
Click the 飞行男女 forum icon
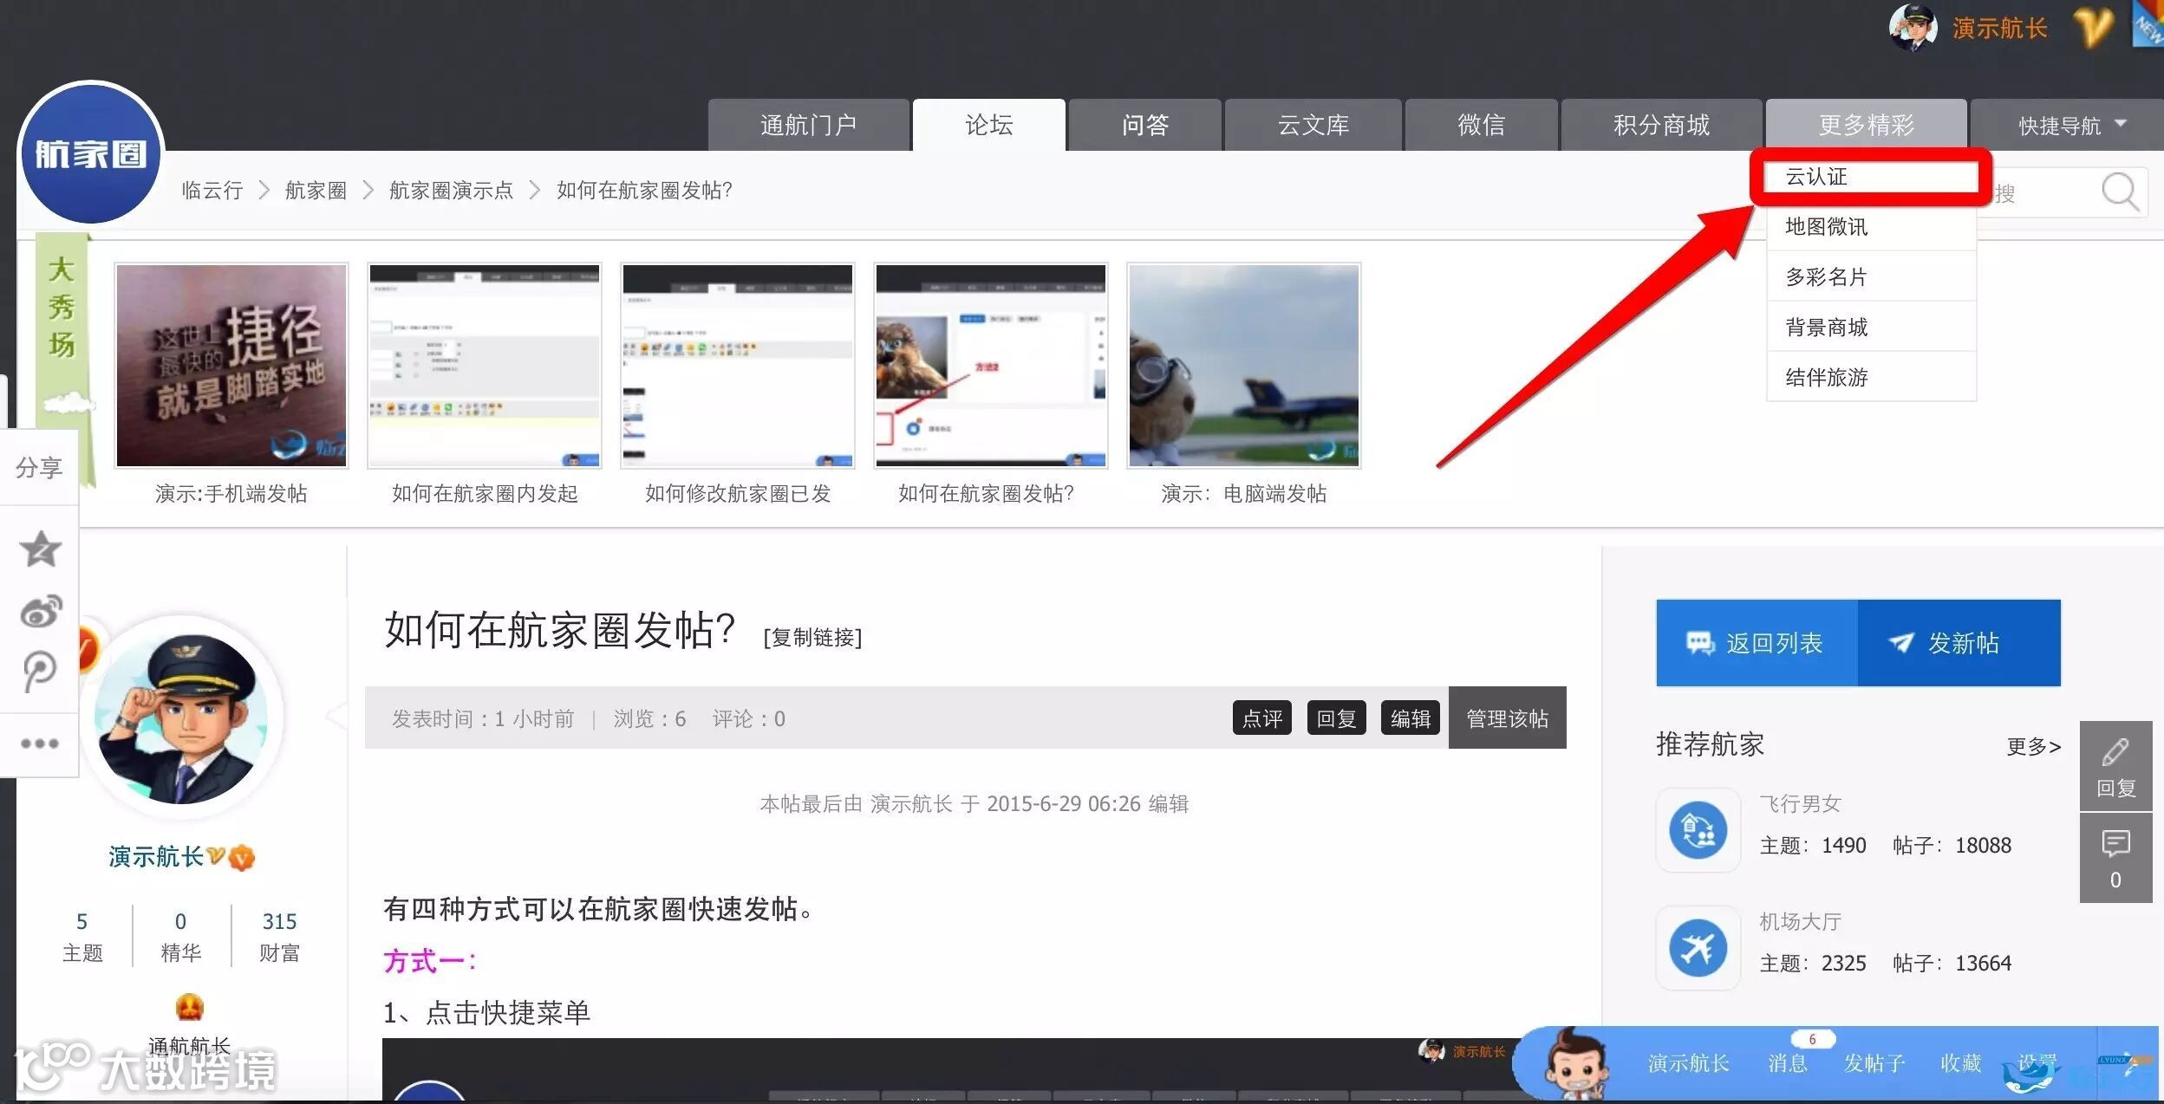pos(1698,830)
